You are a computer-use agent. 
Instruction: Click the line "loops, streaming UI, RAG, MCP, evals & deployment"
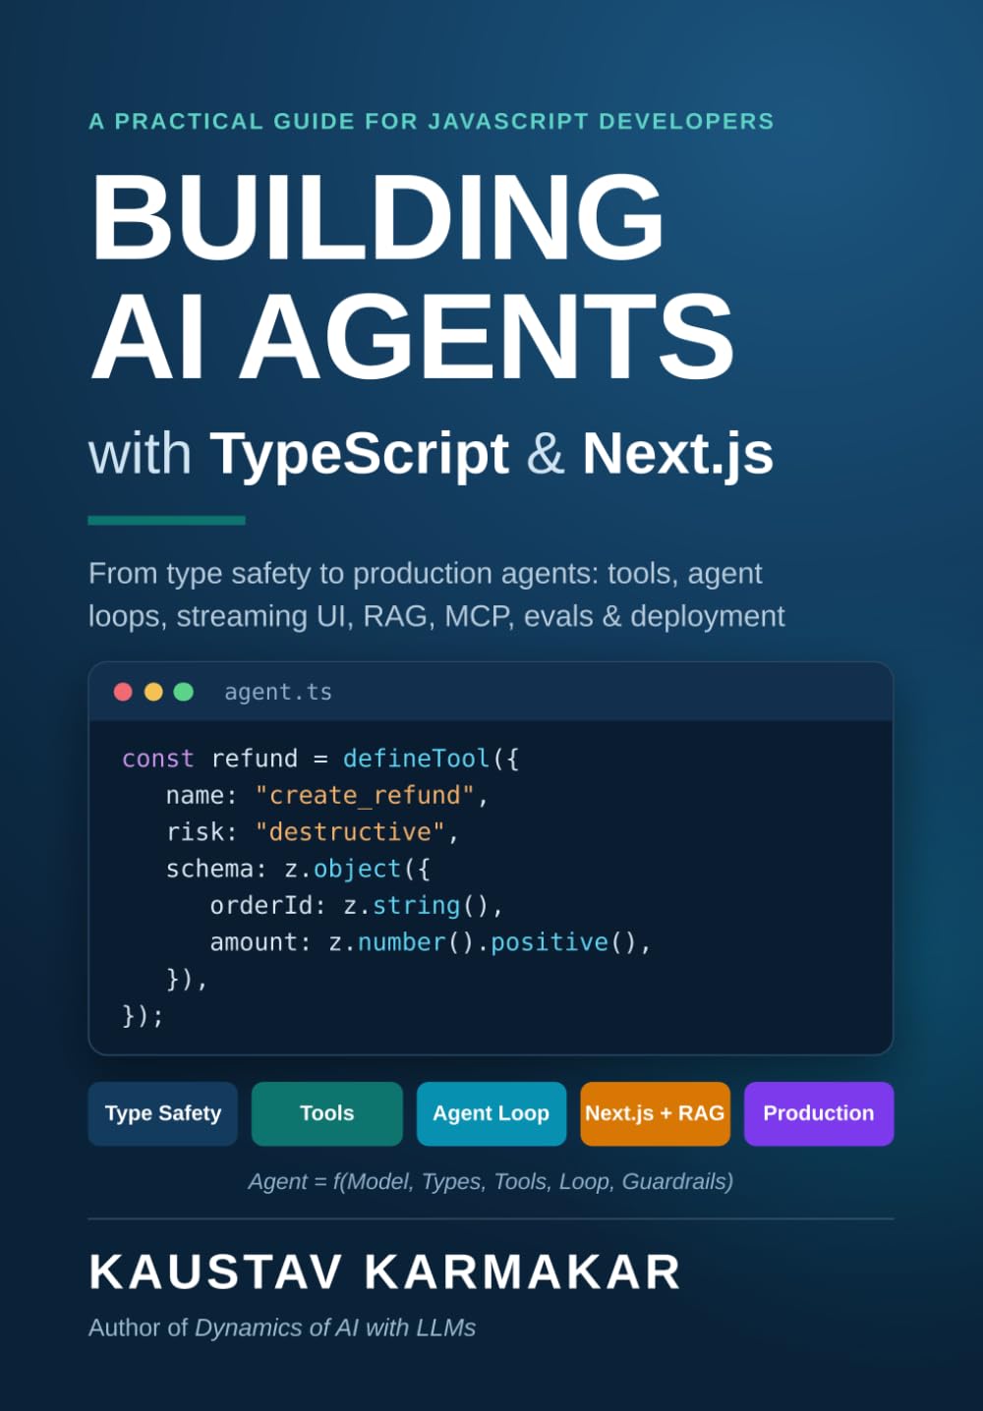point(436,616)
